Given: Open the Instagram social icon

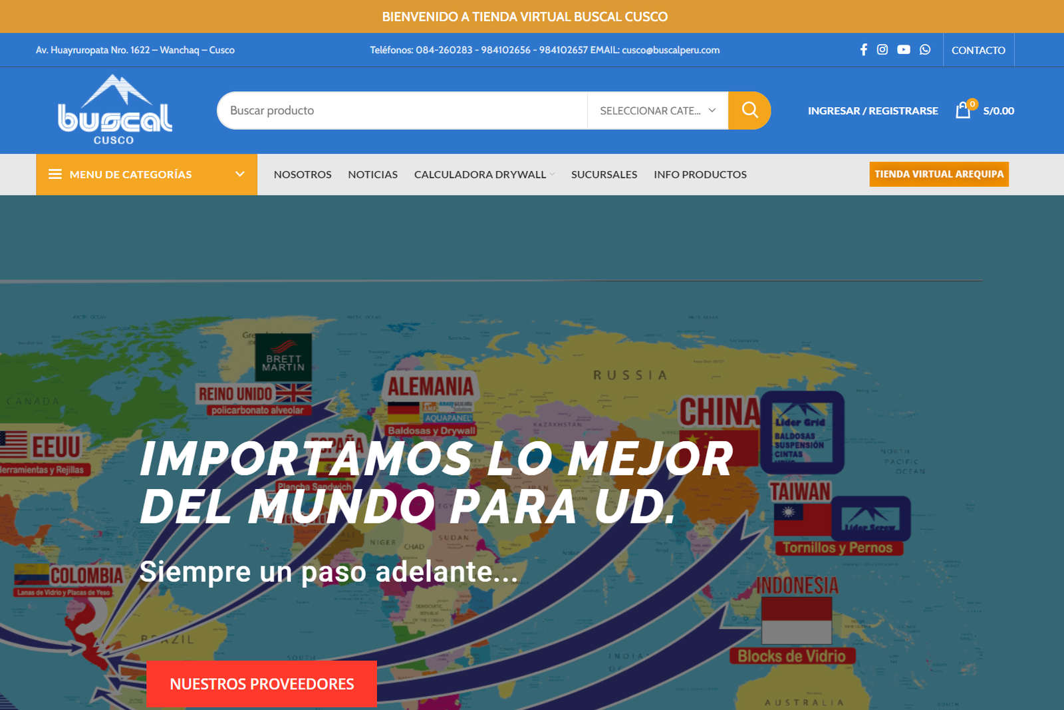Looking at the screenshot, I should [882, 50].
